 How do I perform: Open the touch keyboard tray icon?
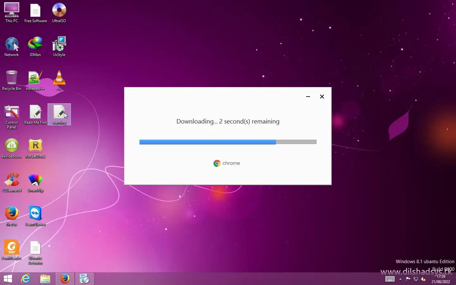tap(390, 279)
